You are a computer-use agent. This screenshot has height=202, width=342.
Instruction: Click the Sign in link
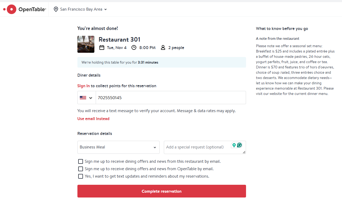(x=84, y=86)
